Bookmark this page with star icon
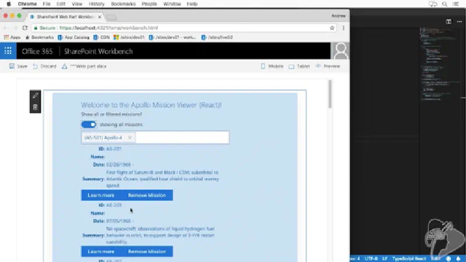This screenshot has width=466, height=262. [x=332, y=28]
